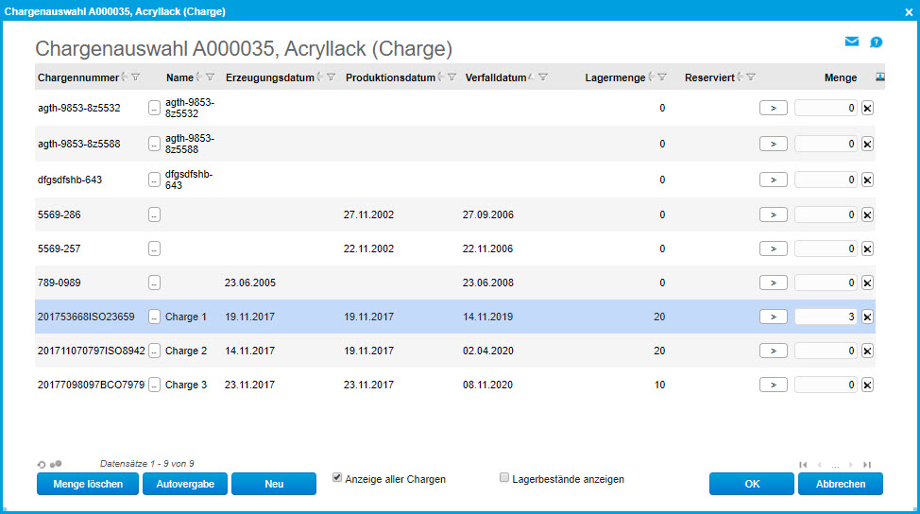Open details button for dfgsdfshb-643
920x514 pixels.
(154, 180)
